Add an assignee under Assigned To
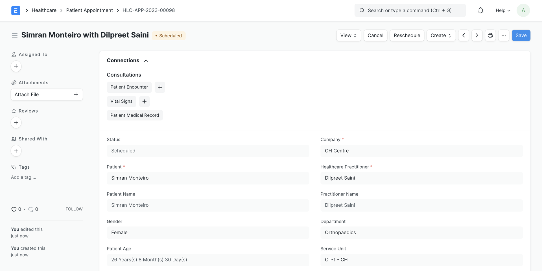The width and height of the screenshot is (542, 271). coord(16,66)
